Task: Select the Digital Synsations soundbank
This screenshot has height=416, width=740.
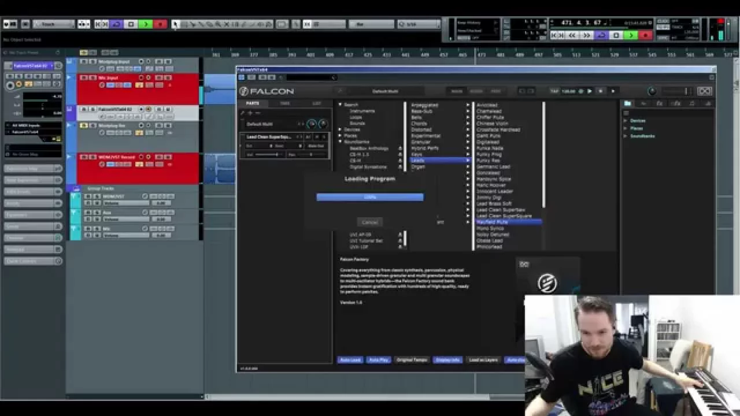Action: point(368,167)
